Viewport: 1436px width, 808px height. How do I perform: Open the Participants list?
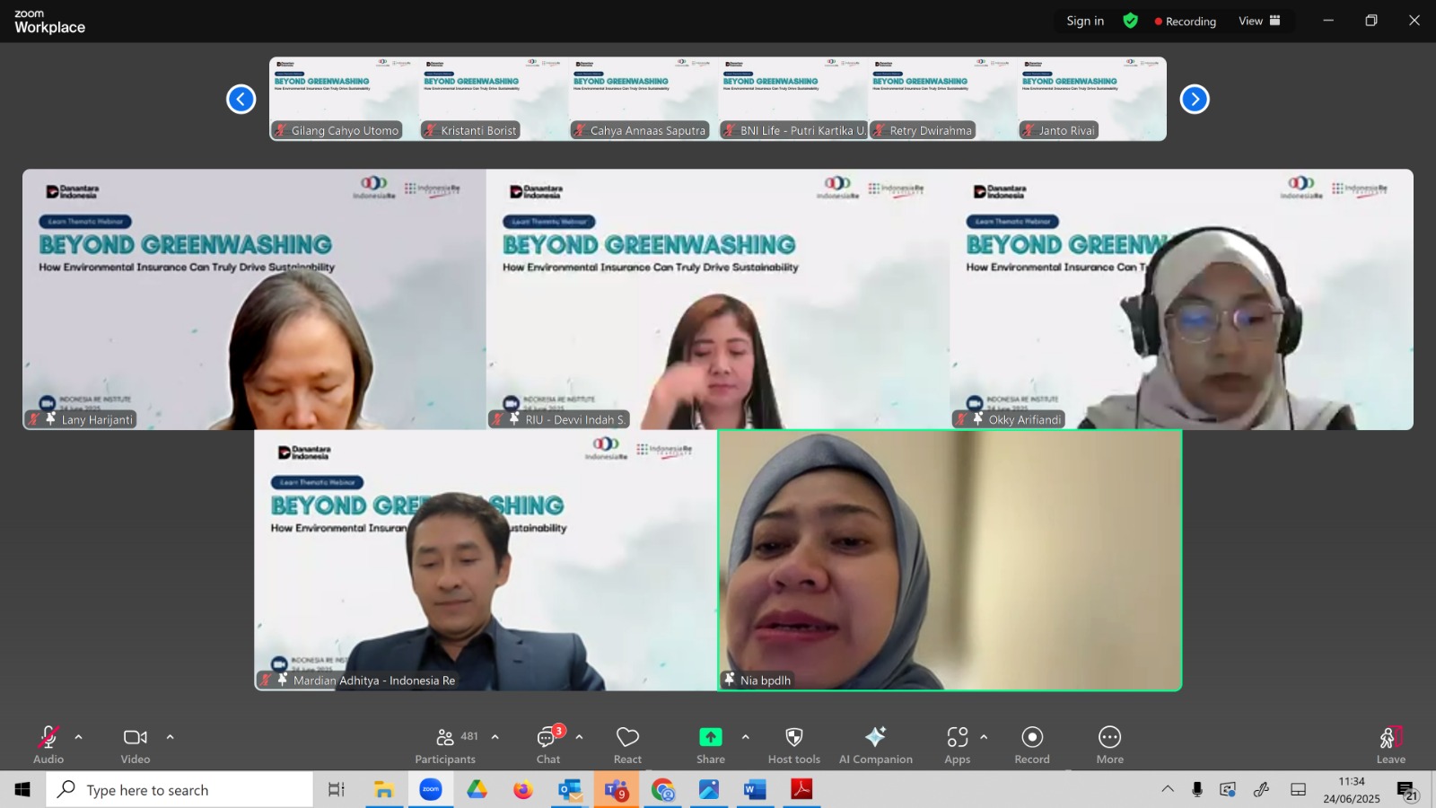click(446, 745)
